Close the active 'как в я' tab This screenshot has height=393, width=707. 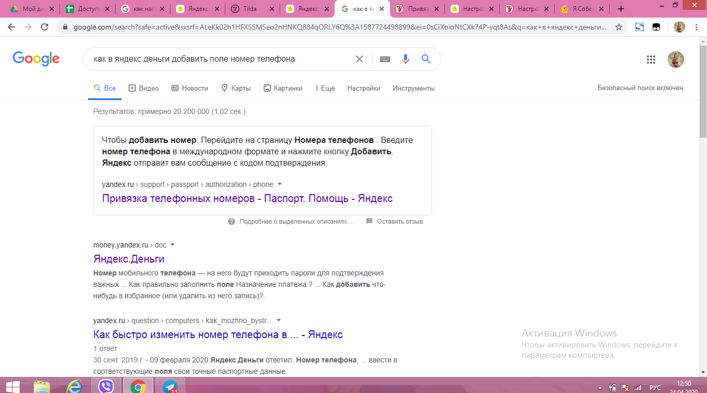(381, 9)
